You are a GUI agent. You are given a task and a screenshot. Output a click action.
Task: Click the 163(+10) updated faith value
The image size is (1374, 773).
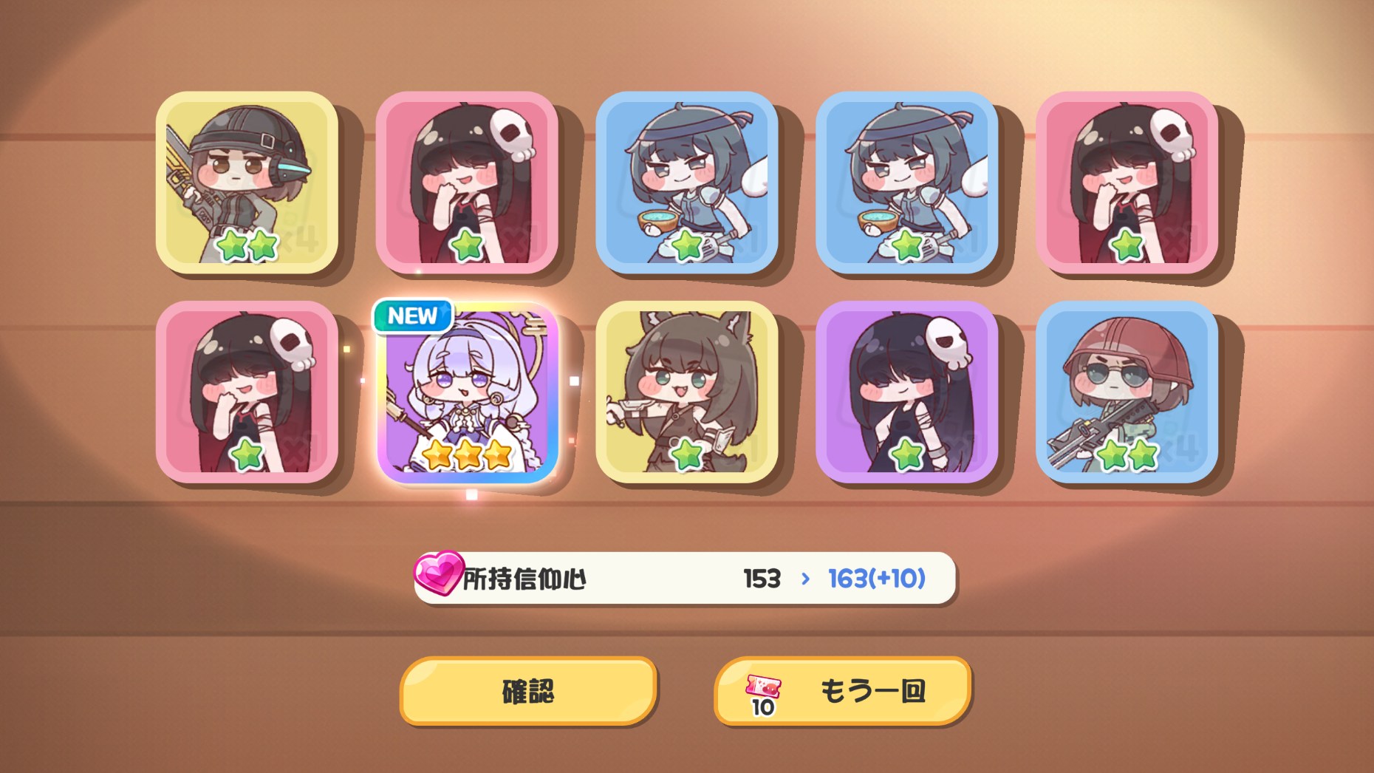[x=877, y=579]
